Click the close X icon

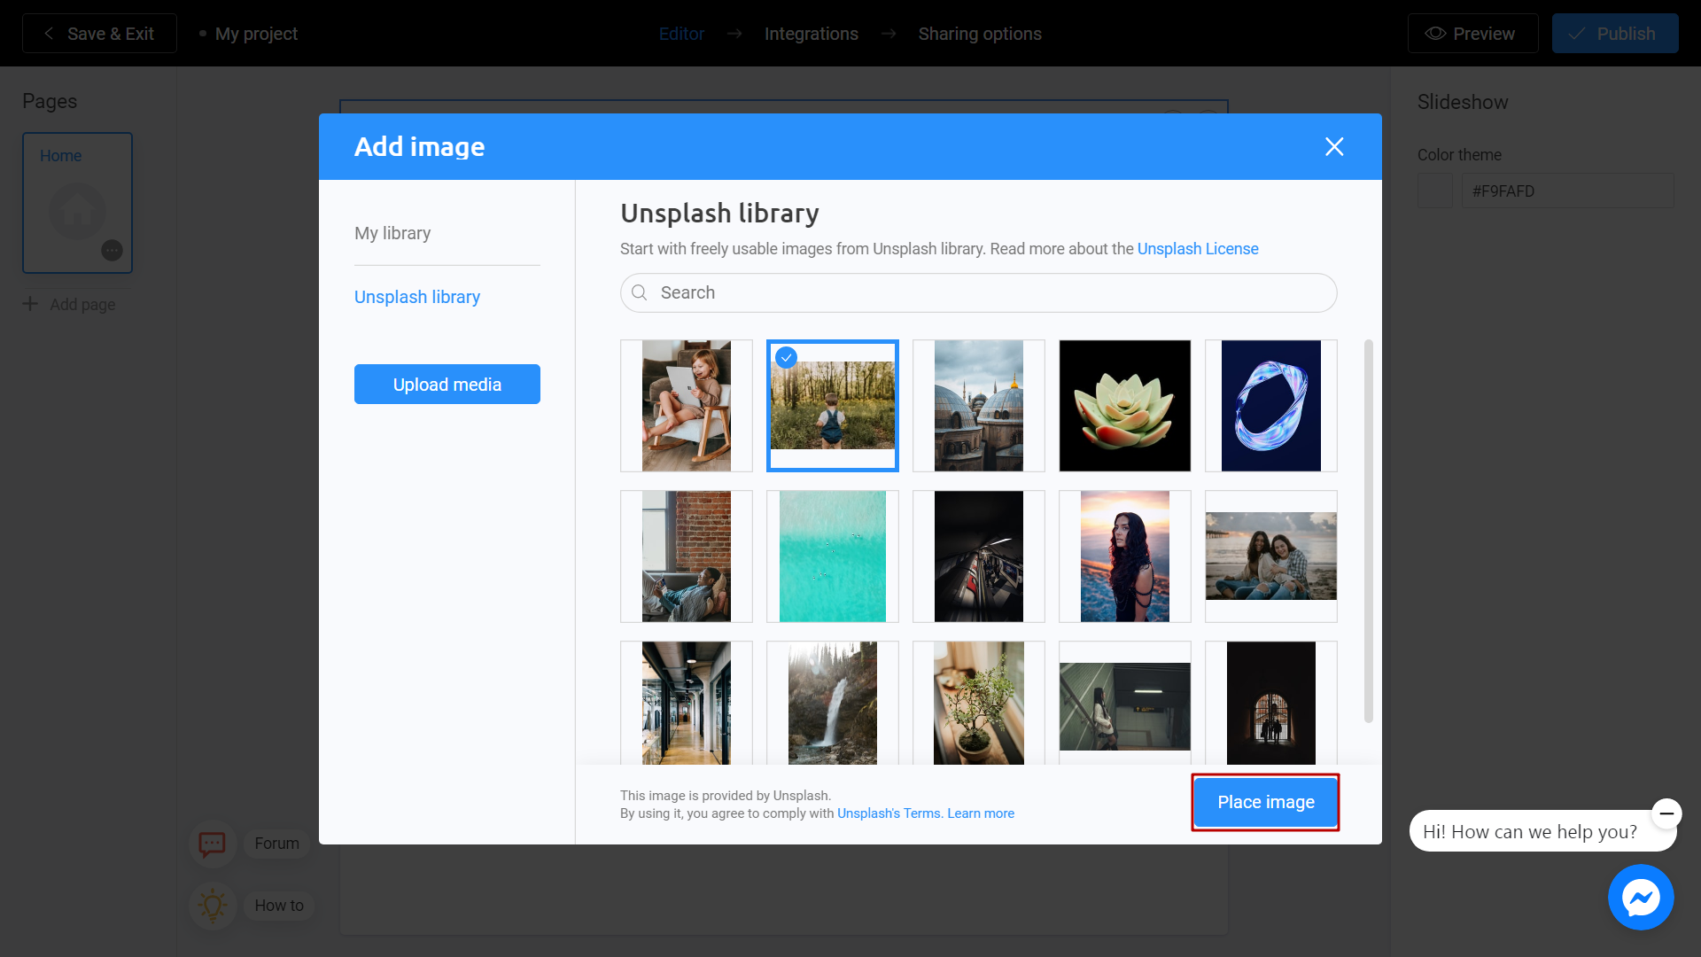[x=1334, y=145]
